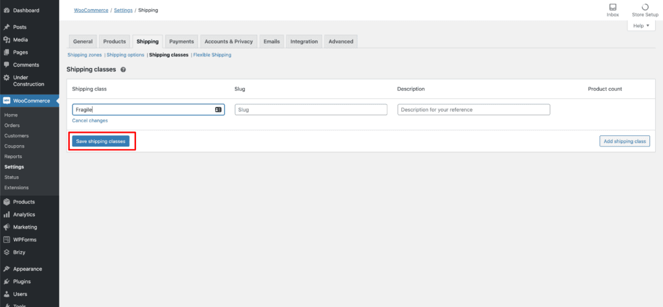Viewport: 663px width, 307px height.
Task: Open WooCommerce Status submenu item
Action: tap(12, 177)
